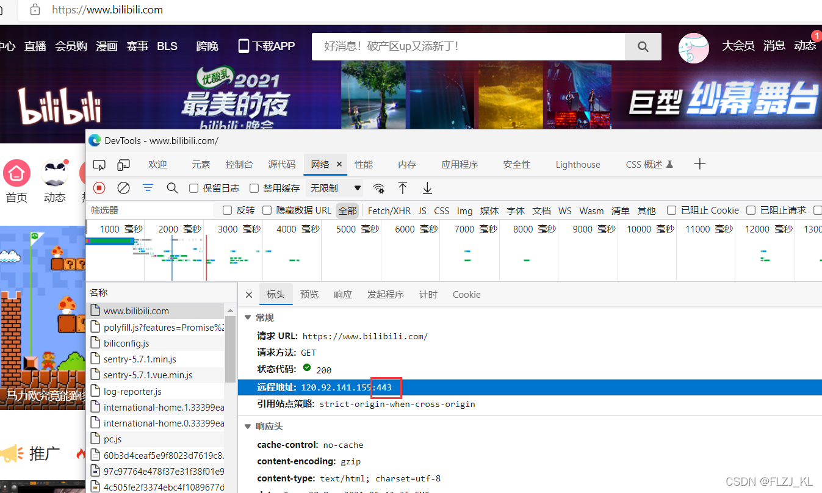822x493 pixels.
Task: Toggle device emulation icon in DevTools
Action: pos(124,165)
